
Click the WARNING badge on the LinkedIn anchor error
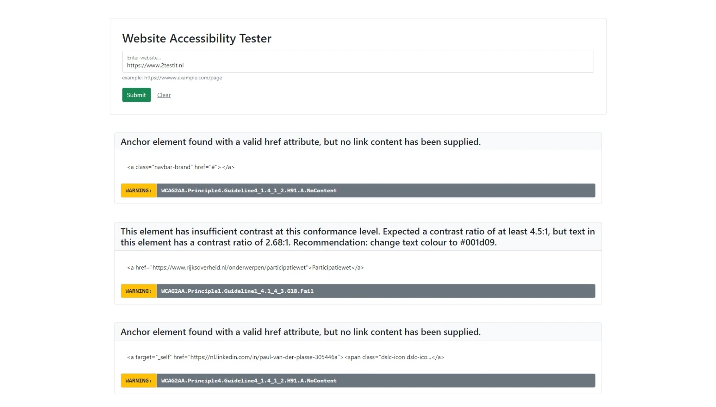pyautogui.click(x=138, y=380)
